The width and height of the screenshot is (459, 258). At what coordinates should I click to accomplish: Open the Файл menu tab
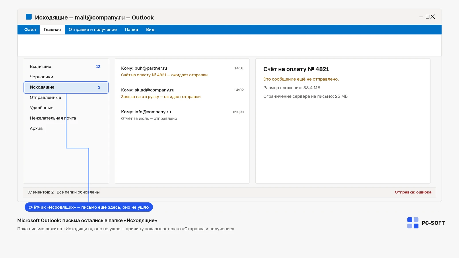pos(30,30)
